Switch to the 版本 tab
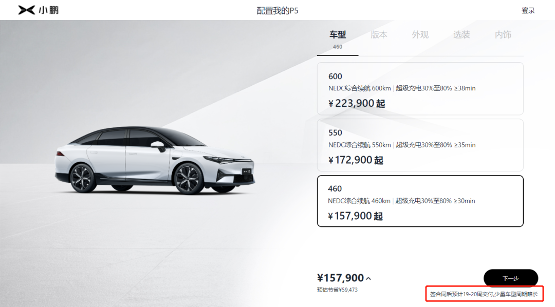 pyautogui.click(x=379, y=35)
